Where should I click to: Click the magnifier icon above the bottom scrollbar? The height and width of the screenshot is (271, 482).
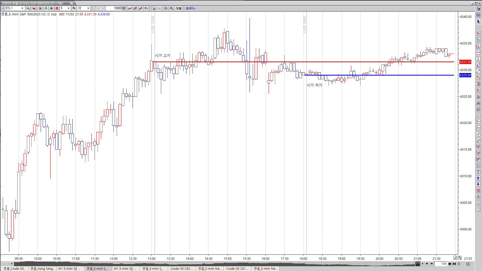pyautogui.click(x=460, y=258)
